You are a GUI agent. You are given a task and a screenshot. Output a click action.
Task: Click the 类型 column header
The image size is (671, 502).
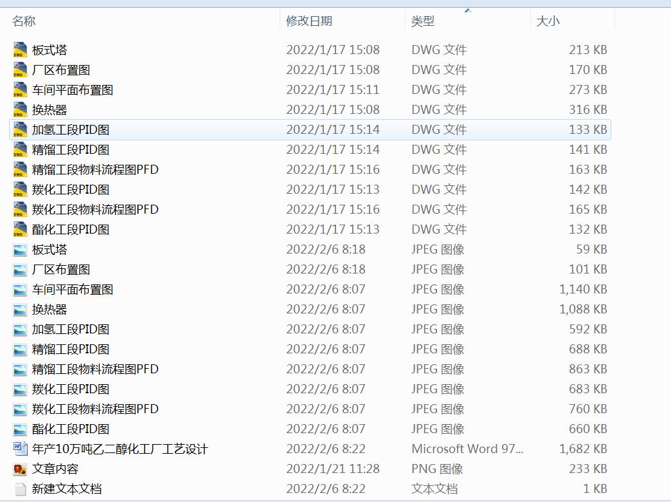tap(423, 21)
